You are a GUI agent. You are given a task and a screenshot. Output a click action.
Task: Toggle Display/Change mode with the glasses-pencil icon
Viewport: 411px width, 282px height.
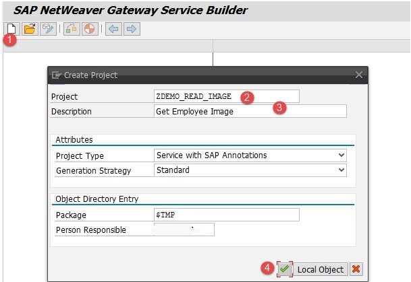(48, 29)
